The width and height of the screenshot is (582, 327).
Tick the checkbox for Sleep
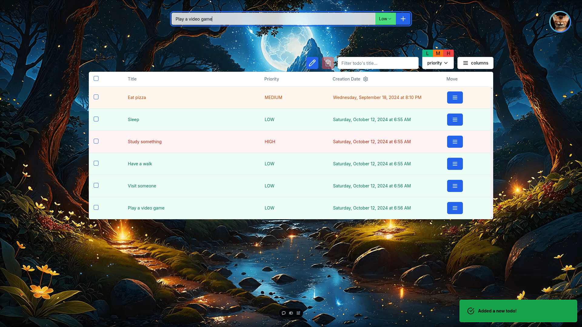click(96, 119)
